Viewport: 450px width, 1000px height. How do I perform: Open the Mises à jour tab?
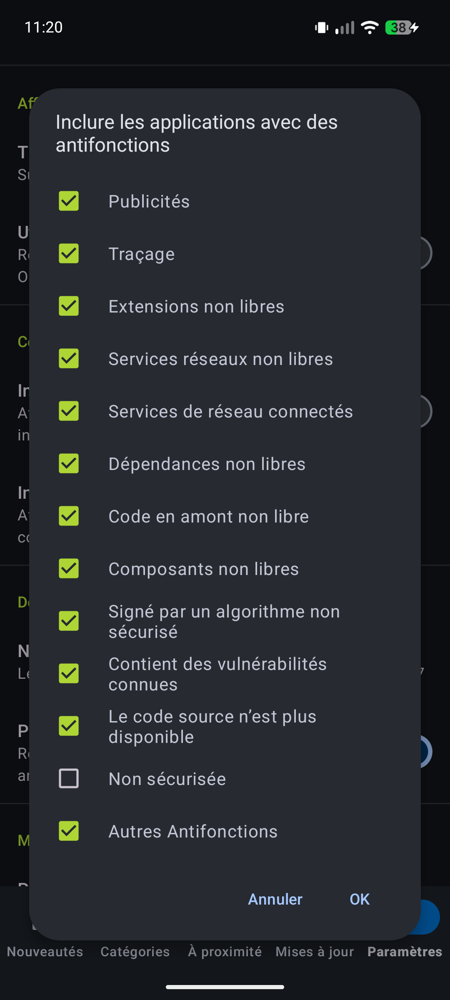315,952
